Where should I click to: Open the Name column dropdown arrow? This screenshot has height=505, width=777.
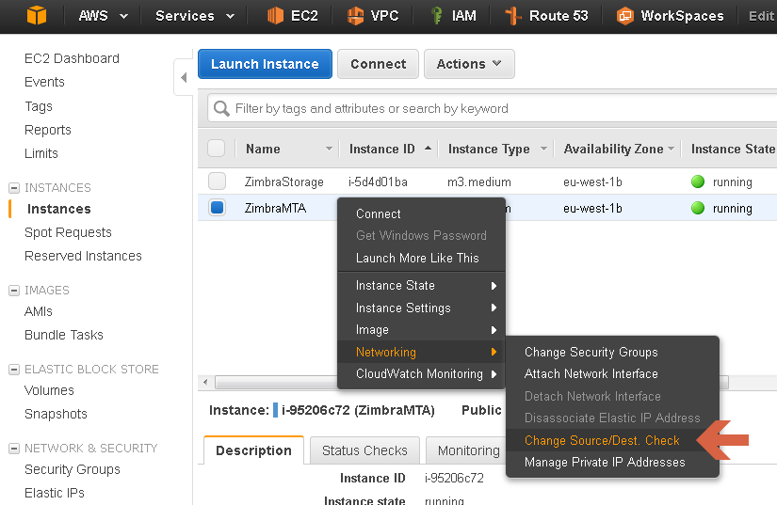click(329, 149)
